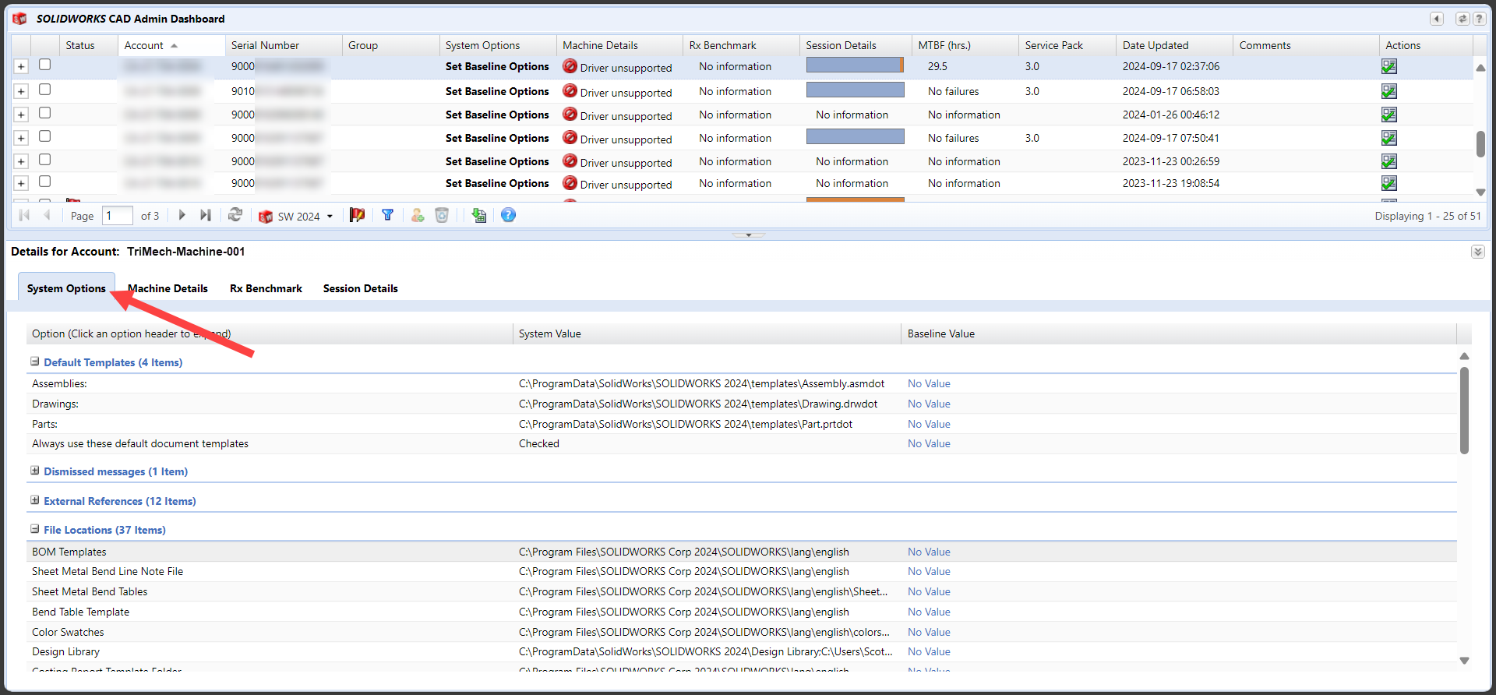1496x695 pixels.
Task: Open the SW 2024 version dropdown
Action: click(297, 216)
